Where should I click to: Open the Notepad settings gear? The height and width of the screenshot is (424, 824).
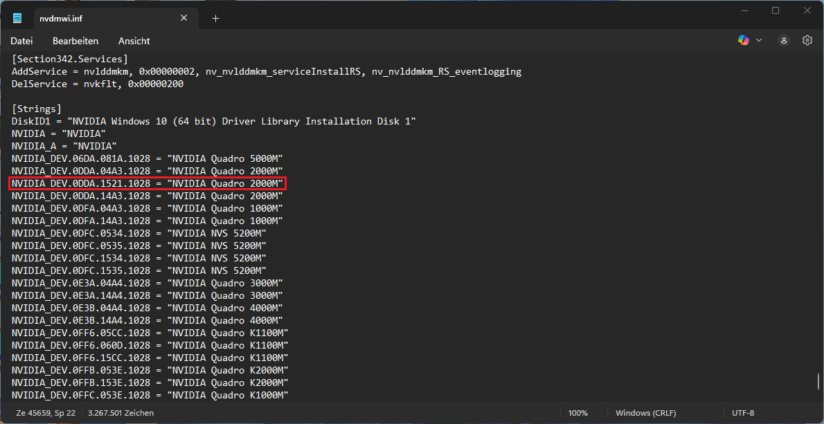coord(807,40)
